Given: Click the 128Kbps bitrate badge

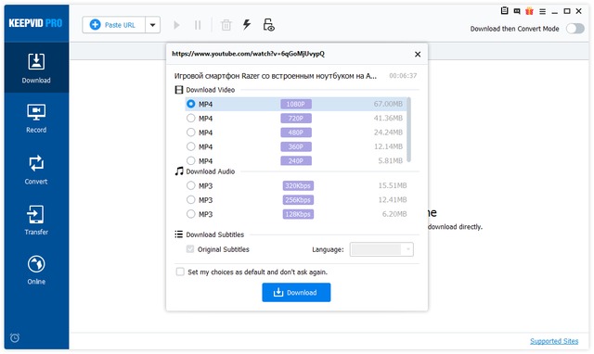Looking at the screenshot, I should pos(298,214).
